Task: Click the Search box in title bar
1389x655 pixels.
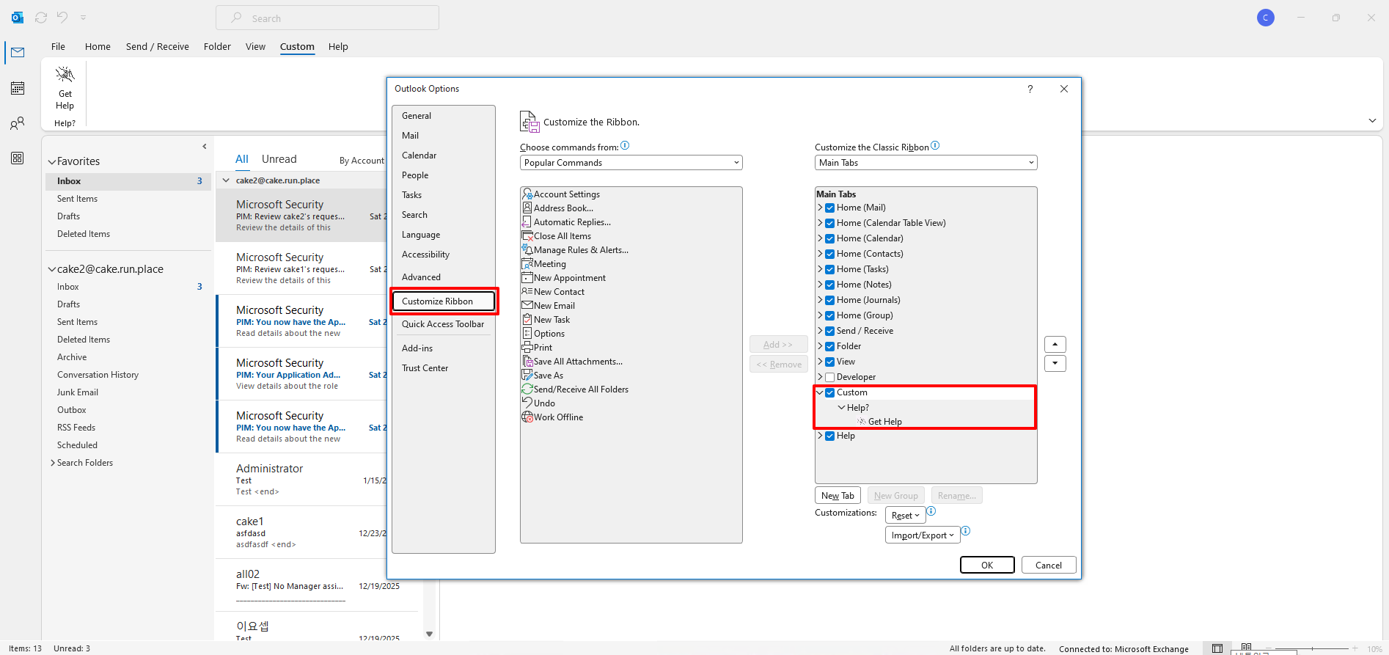Action: (x=327, y=18)
